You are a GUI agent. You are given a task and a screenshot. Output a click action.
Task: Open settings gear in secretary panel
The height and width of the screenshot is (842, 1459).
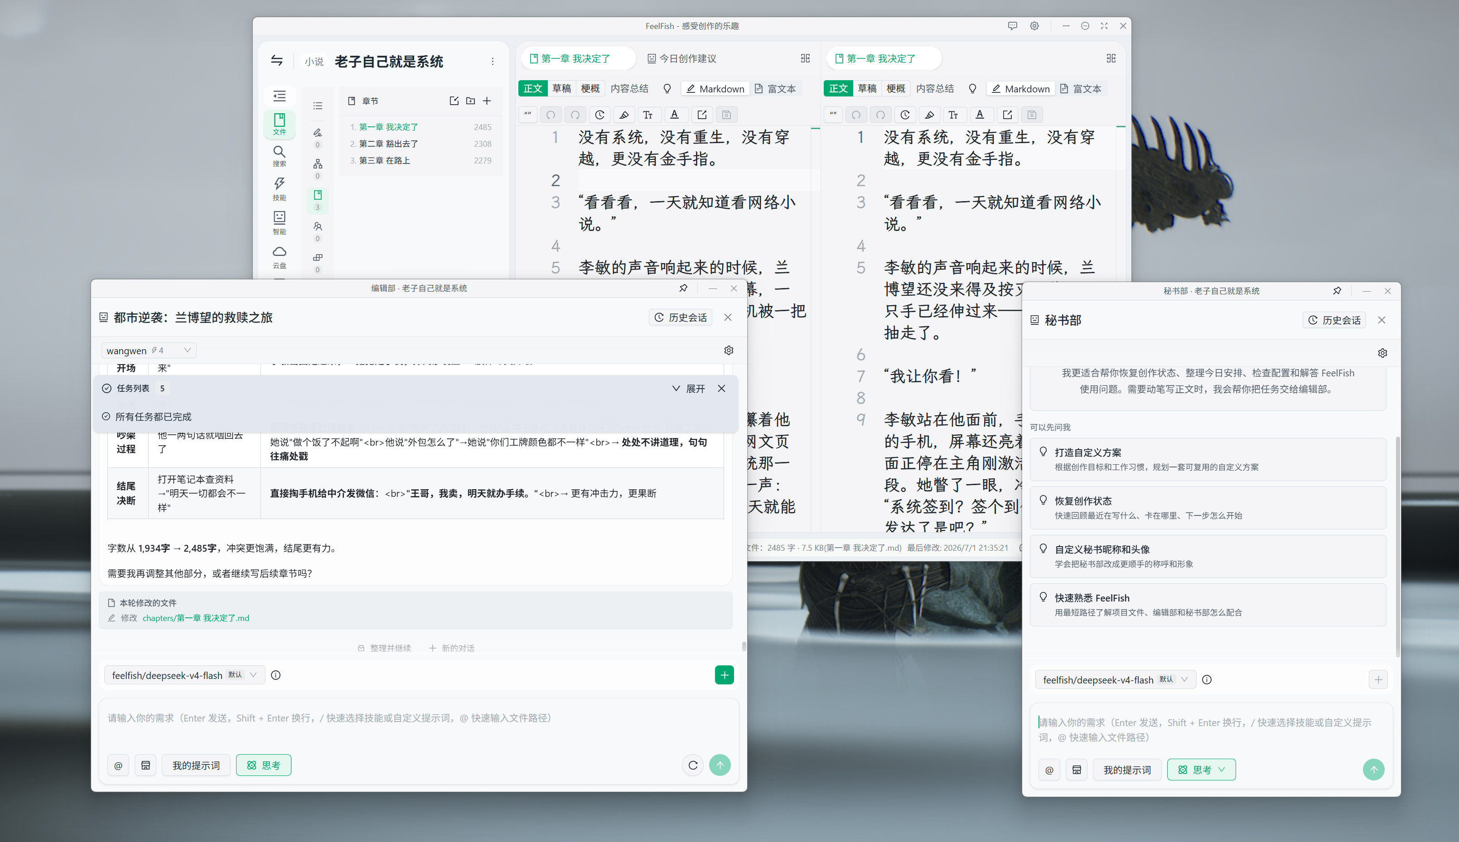(1382, 353)
